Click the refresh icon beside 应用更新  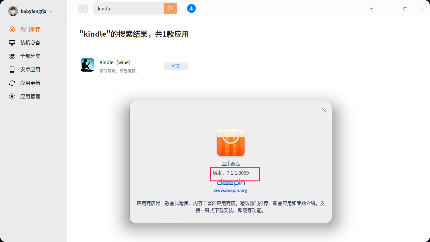pyautogui.click(x=12, y=83)
